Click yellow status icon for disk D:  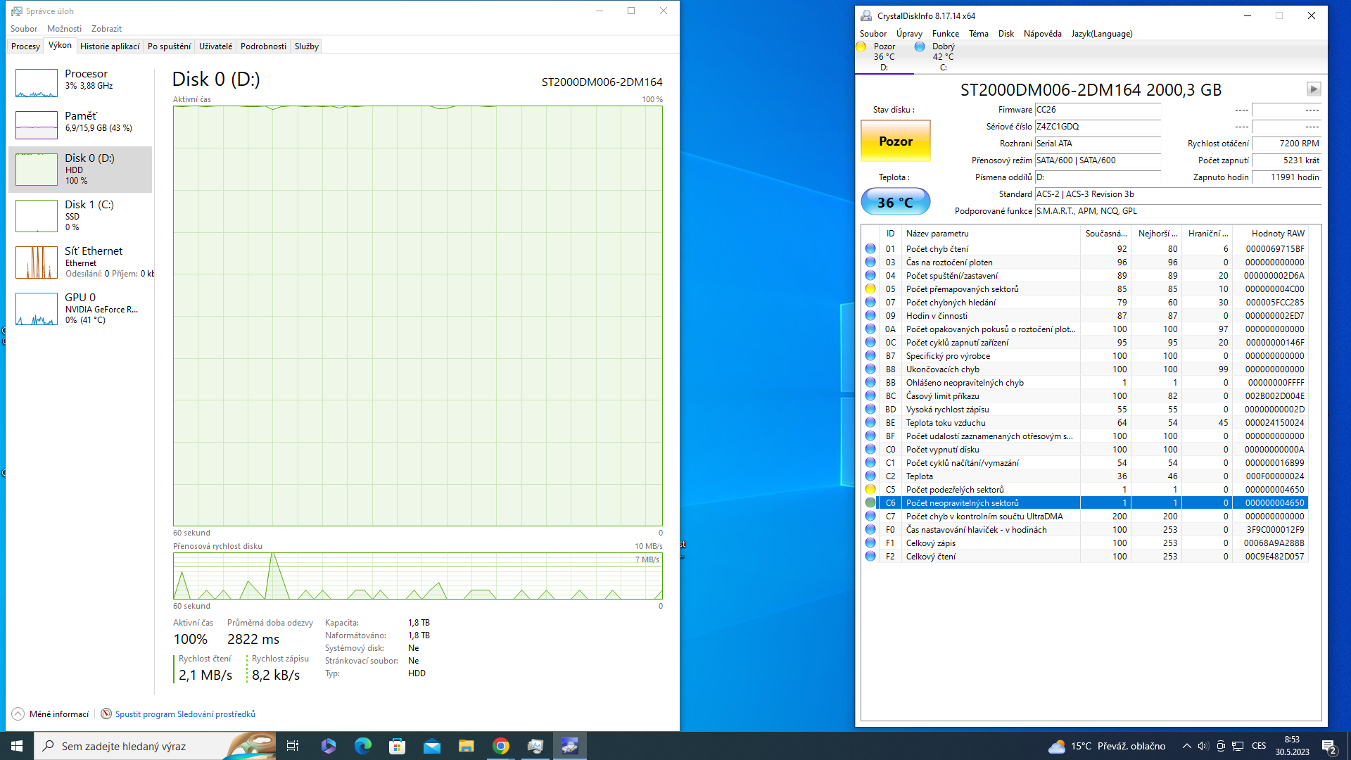(861, 46)
